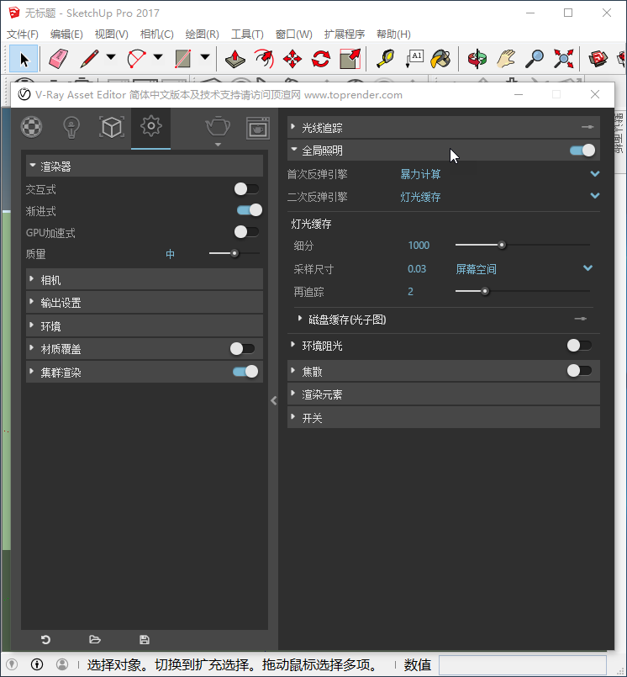Select the Text label A1 tool

coord(414,58)
